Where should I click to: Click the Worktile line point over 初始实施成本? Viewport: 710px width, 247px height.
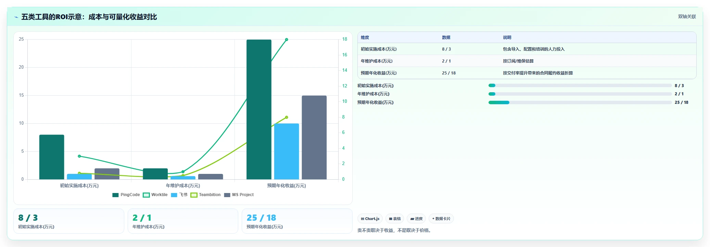79,156
